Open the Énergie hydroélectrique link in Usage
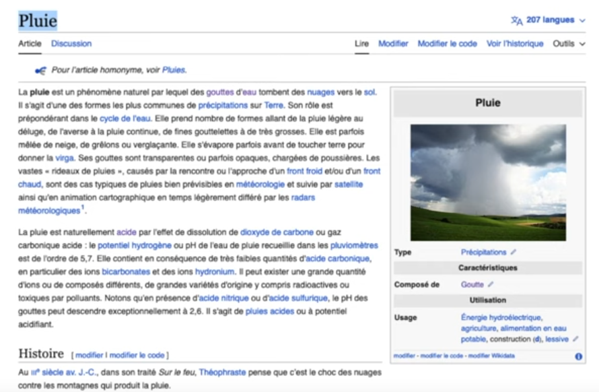Viewport: 599px width, 392px height. [x=501, y=317]
